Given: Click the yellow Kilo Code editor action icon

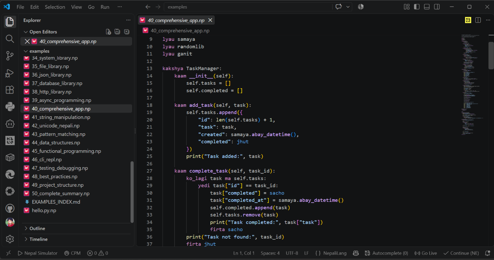Looking at the screenshot, I should point(468,20).
